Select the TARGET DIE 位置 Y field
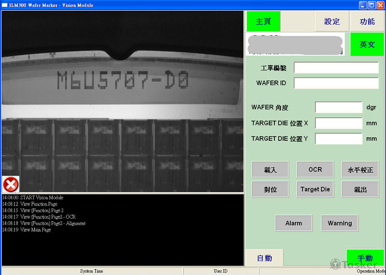Screen dimensions: 386x275 coord(338,138)
